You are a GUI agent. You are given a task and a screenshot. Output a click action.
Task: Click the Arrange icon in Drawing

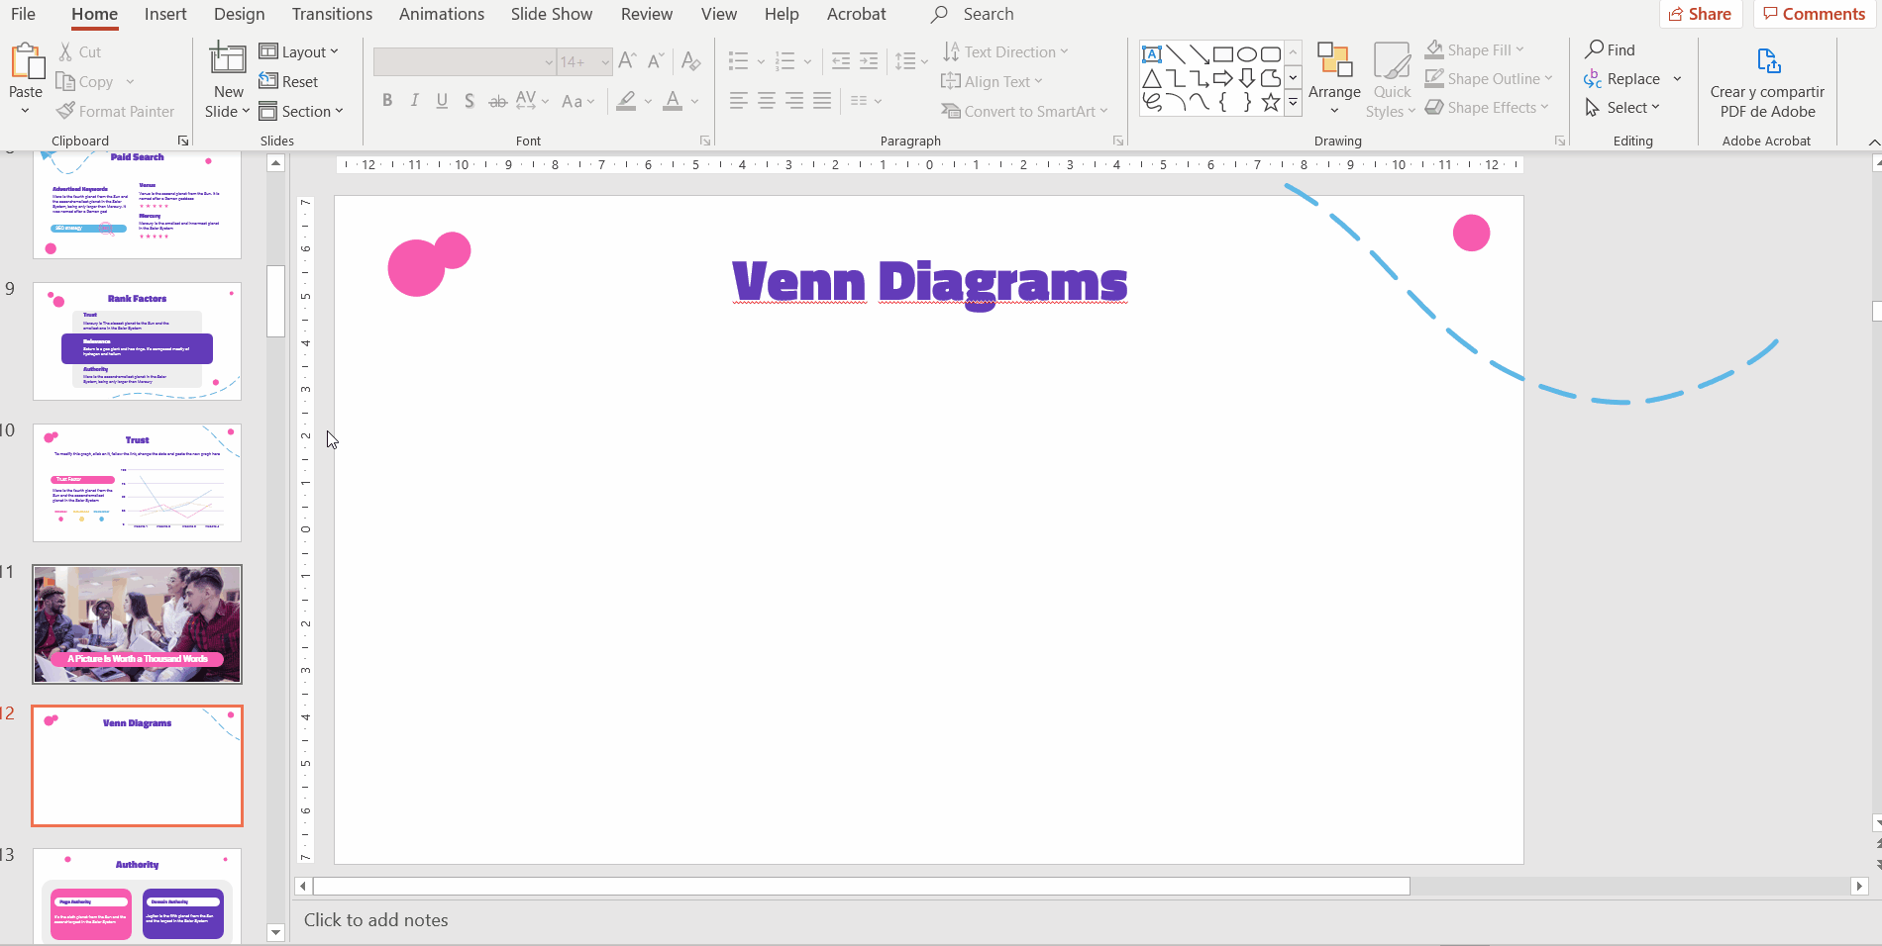point(1334,61)
